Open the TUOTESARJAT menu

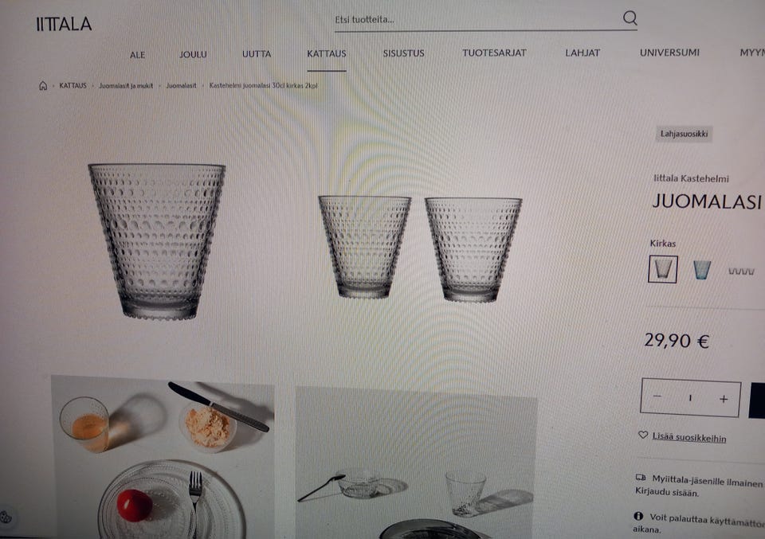[494, 53]
